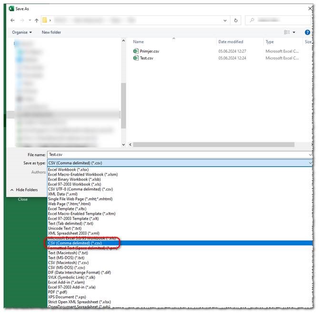
Task: Create a New folder
Action: 51,32
